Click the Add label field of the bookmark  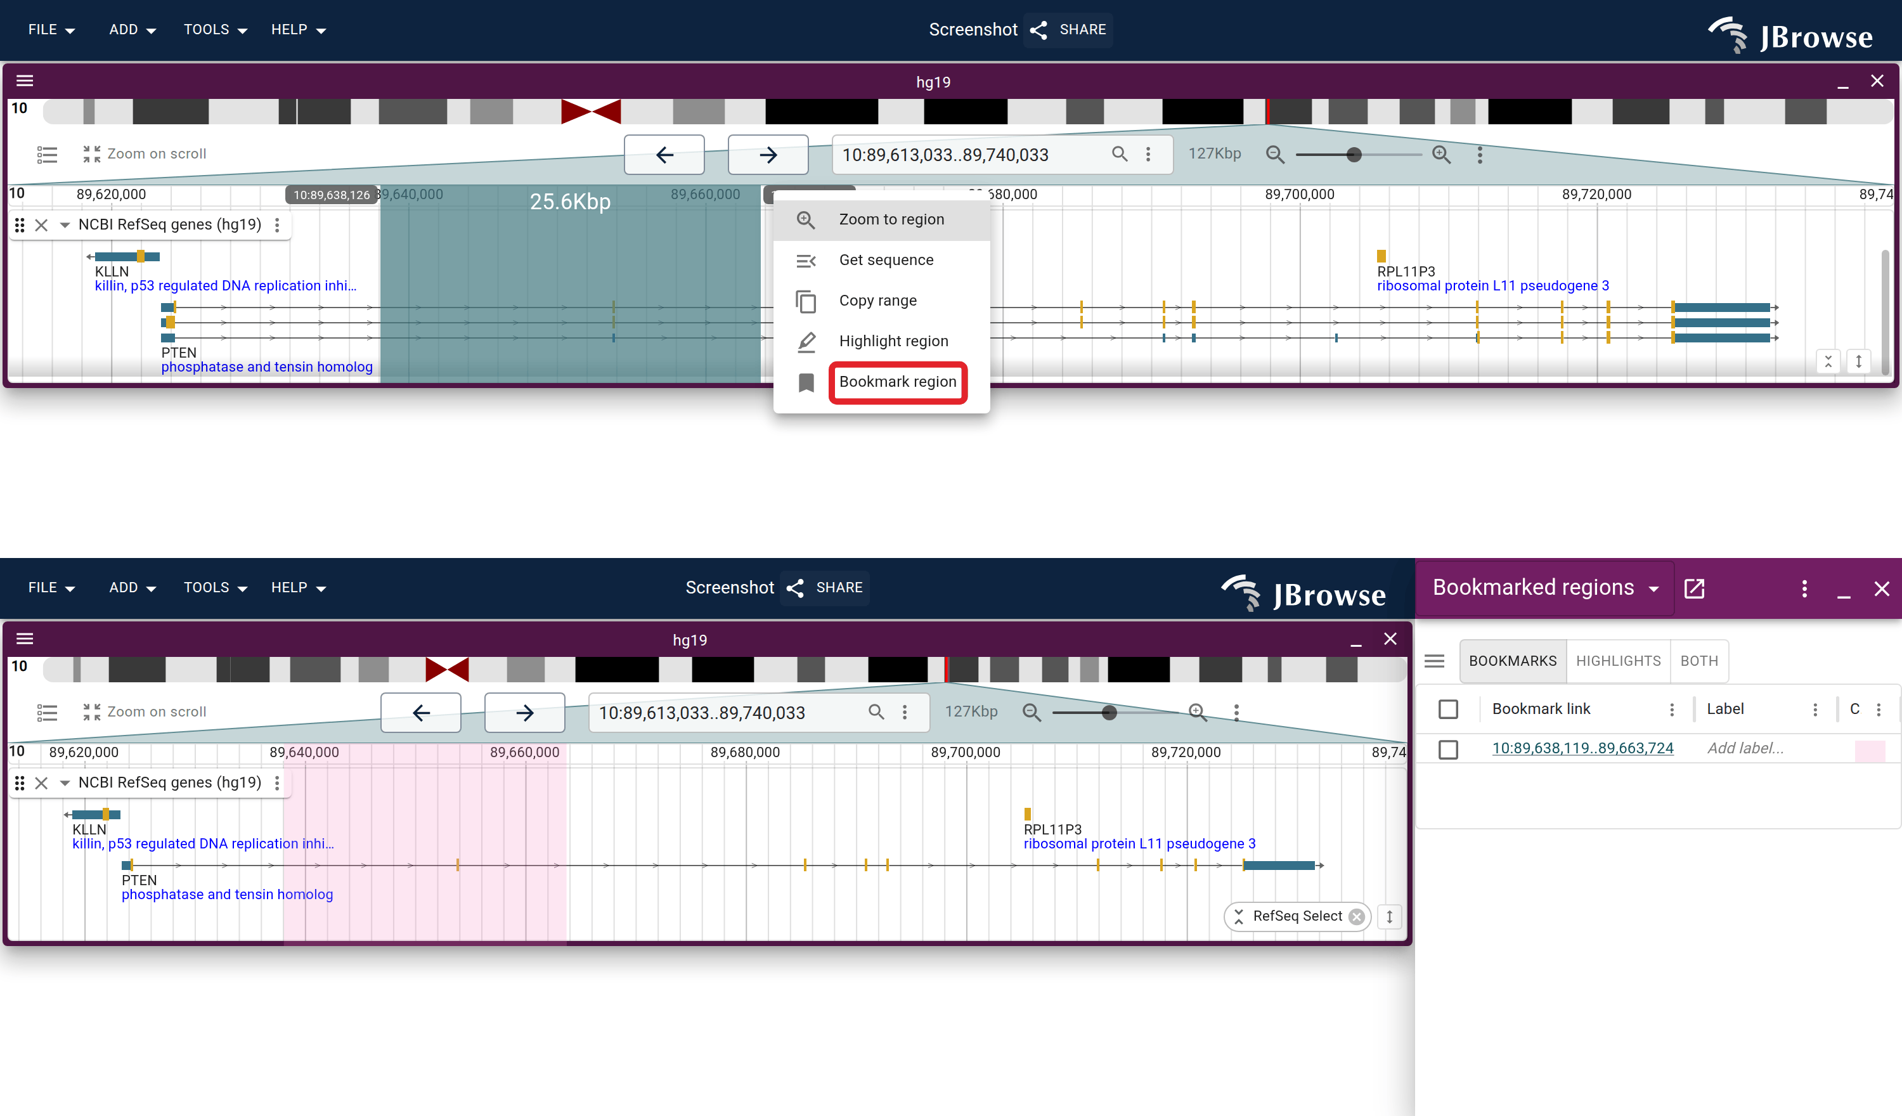point(1745,748)
